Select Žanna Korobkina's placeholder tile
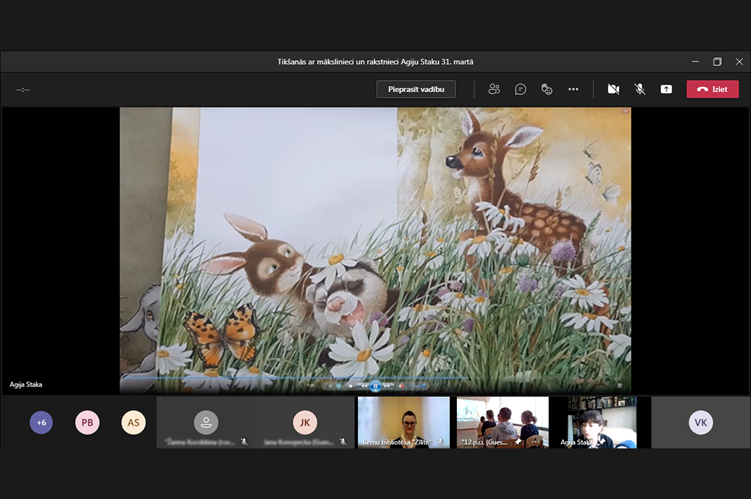The height and width of the screenshot is (499, 751). point(206,422)
